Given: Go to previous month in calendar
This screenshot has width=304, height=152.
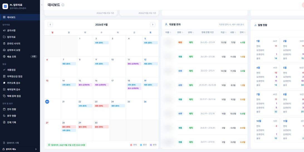Looking at the screenshot, I should [50, 24].
